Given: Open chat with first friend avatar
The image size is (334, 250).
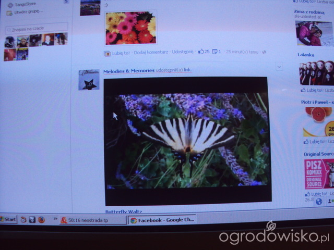Looking at the screenshot, I should [10, 41].
